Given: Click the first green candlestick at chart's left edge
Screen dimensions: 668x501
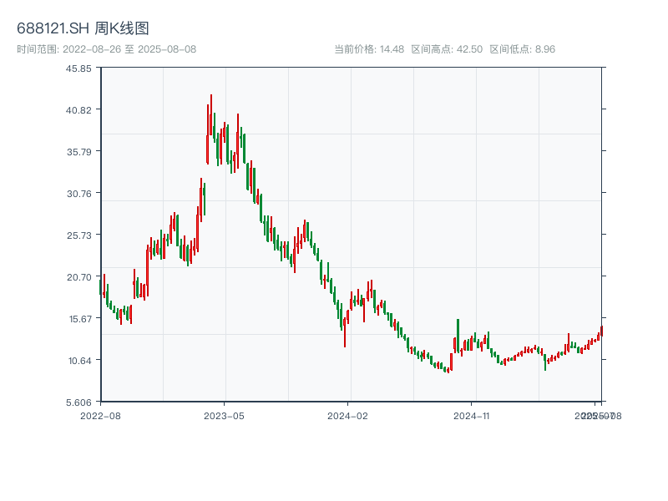Looking at the screenshot, I should pos(100,286).
